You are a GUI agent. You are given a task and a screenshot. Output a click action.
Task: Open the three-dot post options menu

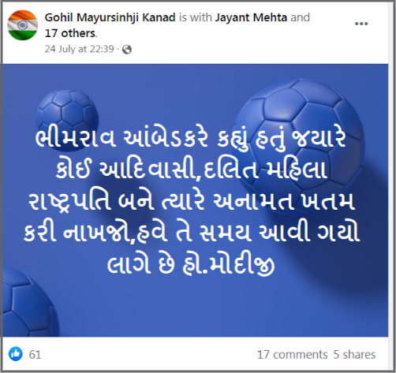(x=361, y=24)
